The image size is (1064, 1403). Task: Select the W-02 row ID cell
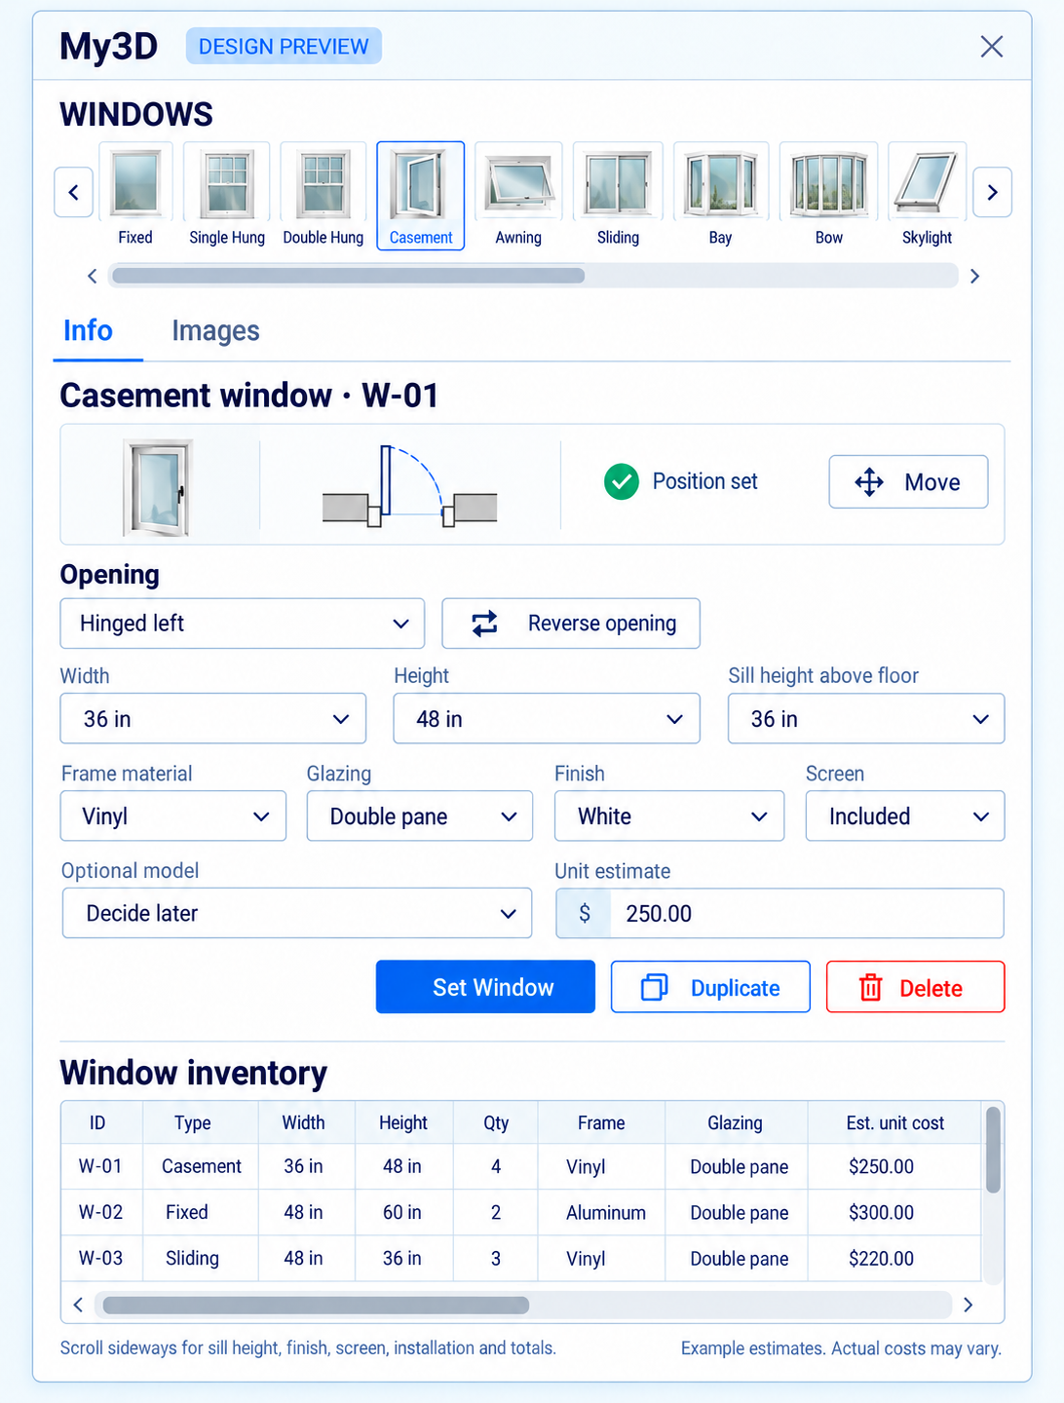coord(100,1212)
